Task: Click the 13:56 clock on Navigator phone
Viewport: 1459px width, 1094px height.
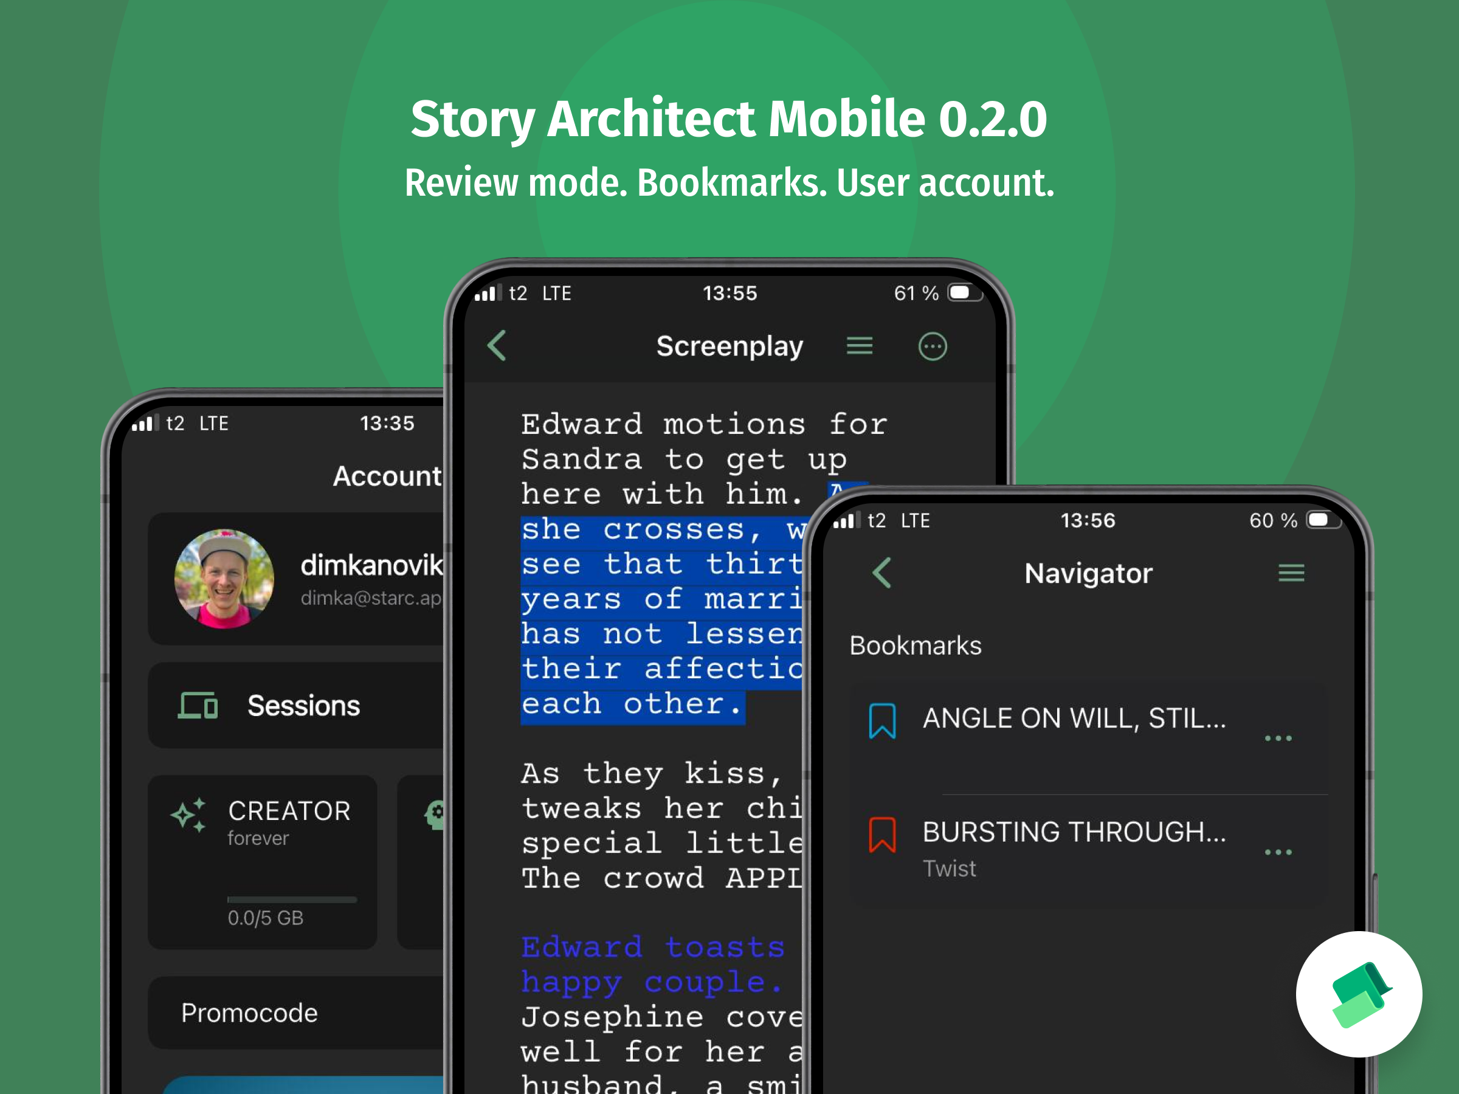Action: [x=1088, y=520]
